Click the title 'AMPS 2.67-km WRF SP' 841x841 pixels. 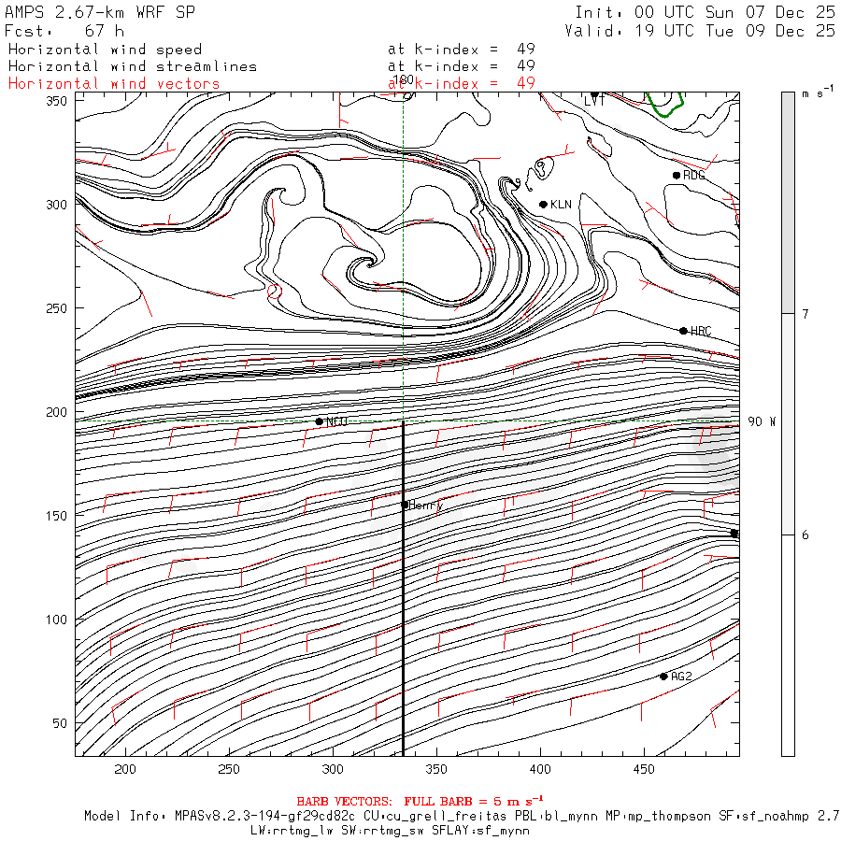coord(100,12)
